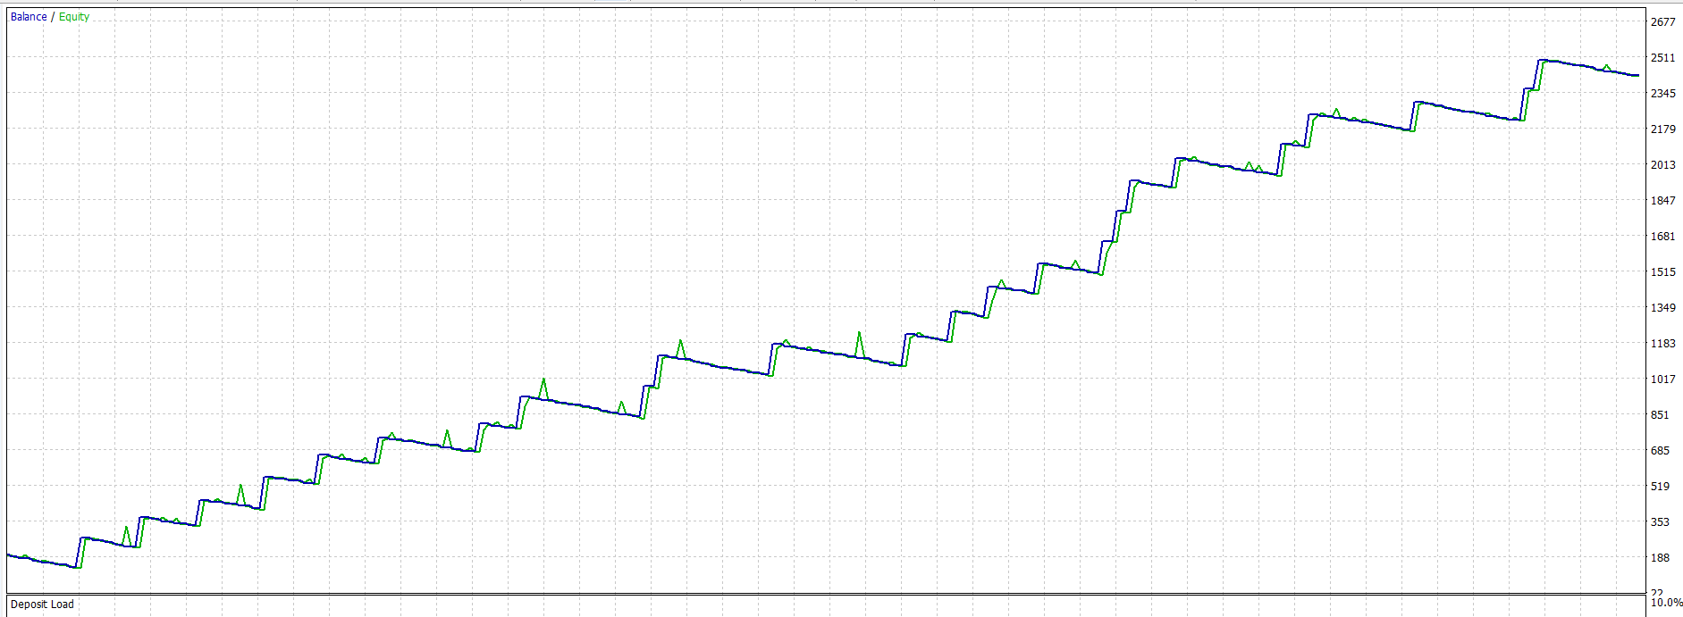This screenshot has height=617, width=1683.
Task: Click the 2013 axis value
Action: pos(1663,165)
